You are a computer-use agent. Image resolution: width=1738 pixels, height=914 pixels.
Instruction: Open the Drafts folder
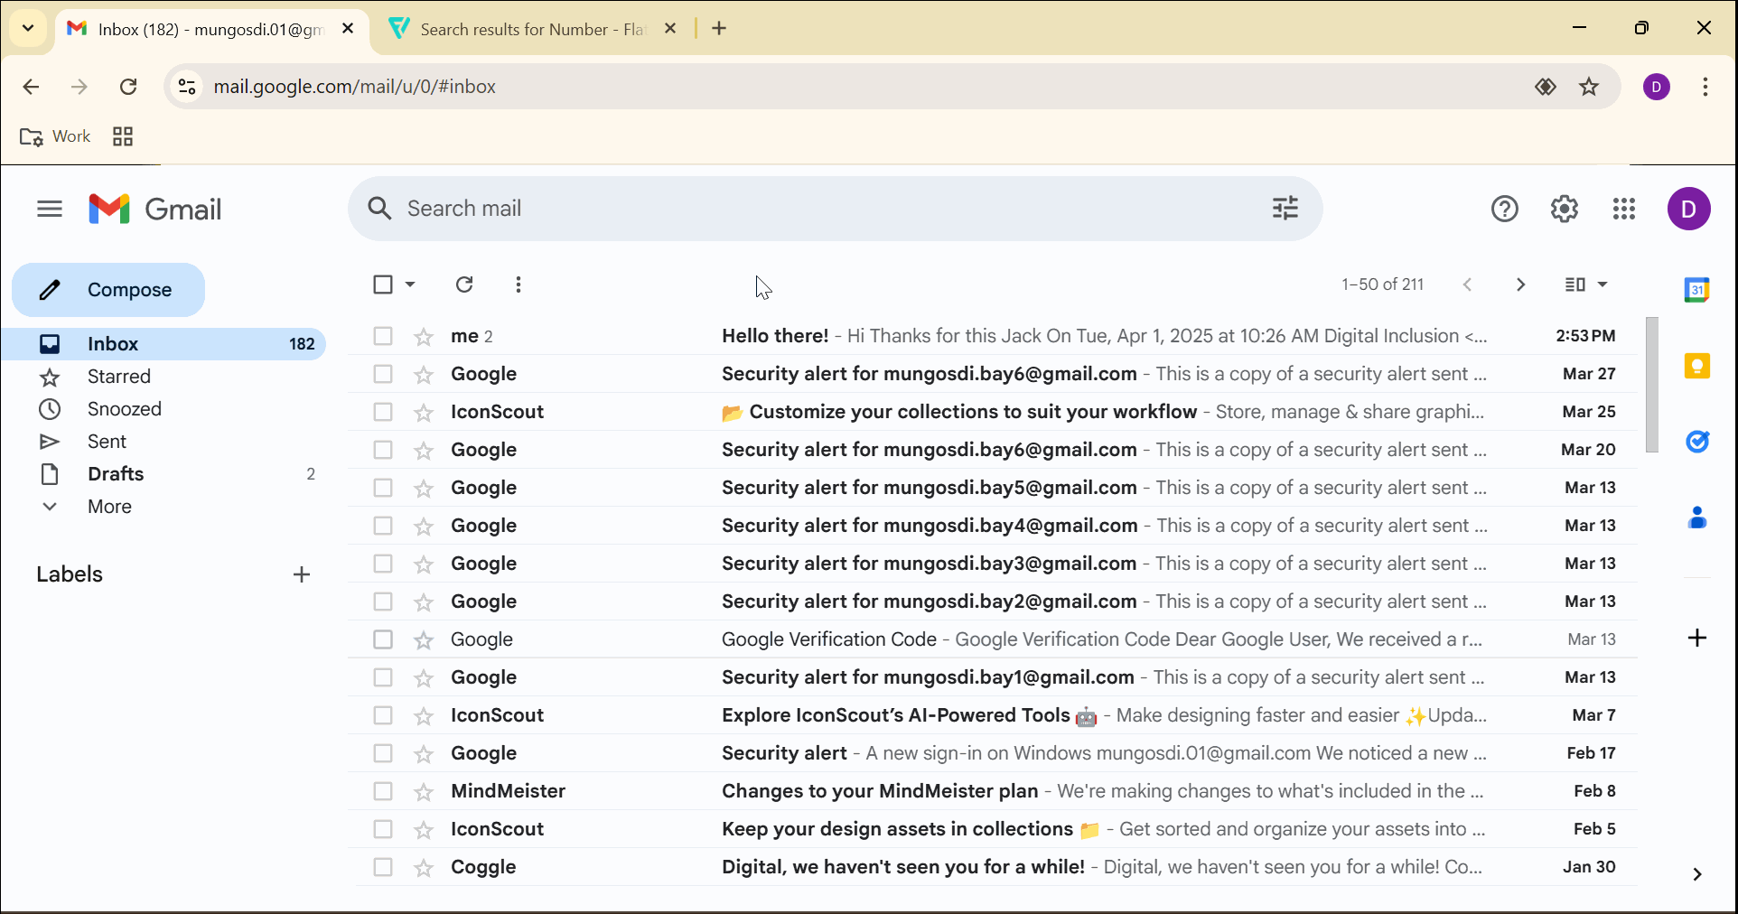point(116,474)
